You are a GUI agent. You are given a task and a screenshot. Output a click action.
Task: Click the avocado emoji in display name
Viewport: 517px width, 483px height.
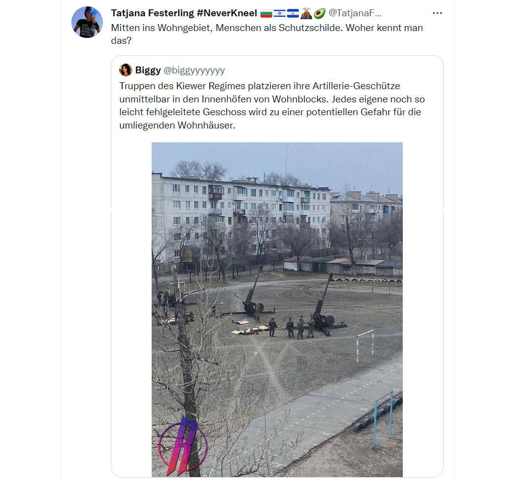[x=319, y=13]
